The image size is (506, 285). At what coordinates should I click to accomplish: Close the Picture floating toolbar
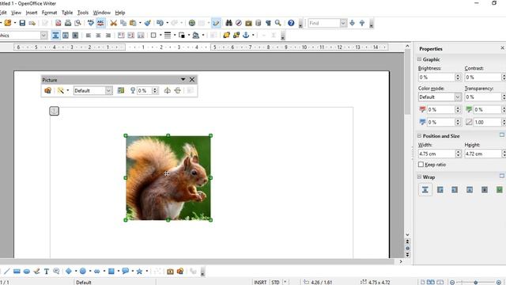coord(192,79)
